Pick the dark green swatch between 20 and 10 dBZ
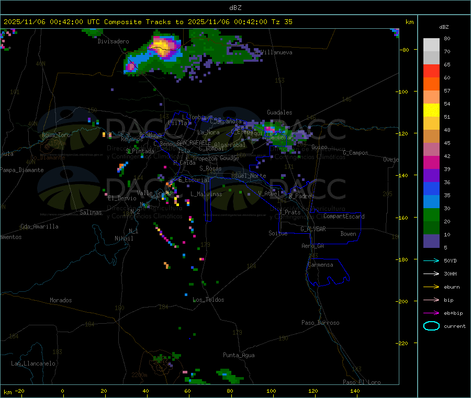Screen dimensions: 471x398 click(x=431, y=228)
